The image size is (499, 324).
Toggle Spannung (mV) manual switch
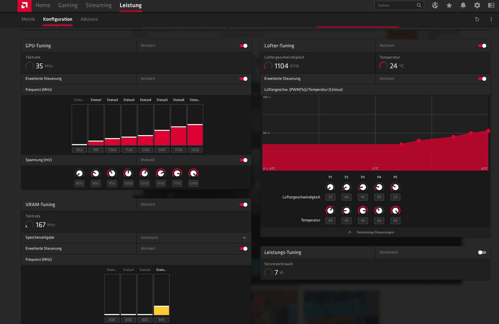[x=243, y=160]
